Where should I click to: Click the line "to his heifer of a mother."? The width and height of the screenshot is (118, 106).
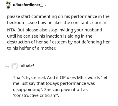pos(32,48)
